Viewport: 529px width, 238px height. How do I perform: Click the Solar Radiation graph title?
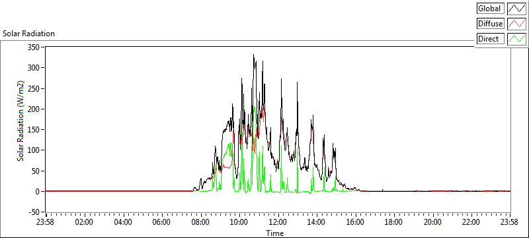(28, 34)
